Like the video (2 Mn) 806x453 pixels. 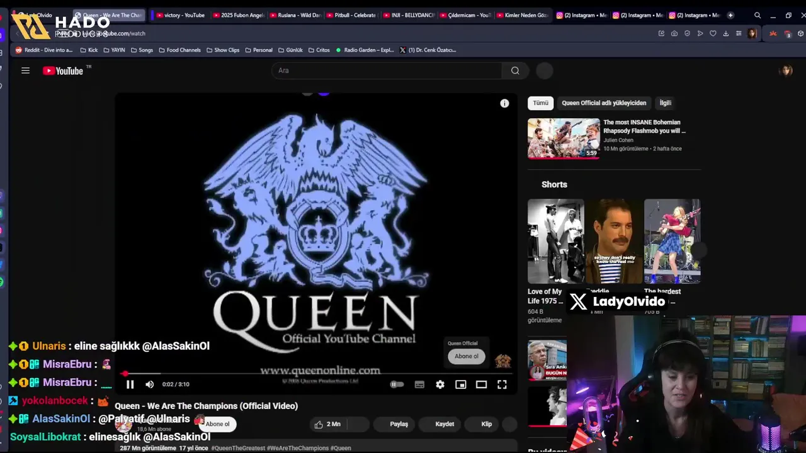pyautogui.click(x=327, y=424)
